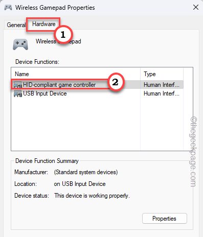Click the Manufacturer value Standard system devices

point(86,172)
